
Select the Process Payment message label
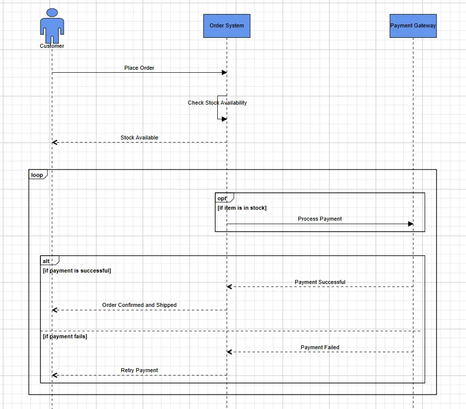pos(320,219)
